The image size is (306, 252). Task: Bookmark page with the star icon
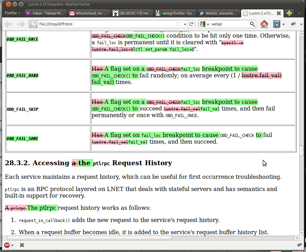(x=178, y=24)
